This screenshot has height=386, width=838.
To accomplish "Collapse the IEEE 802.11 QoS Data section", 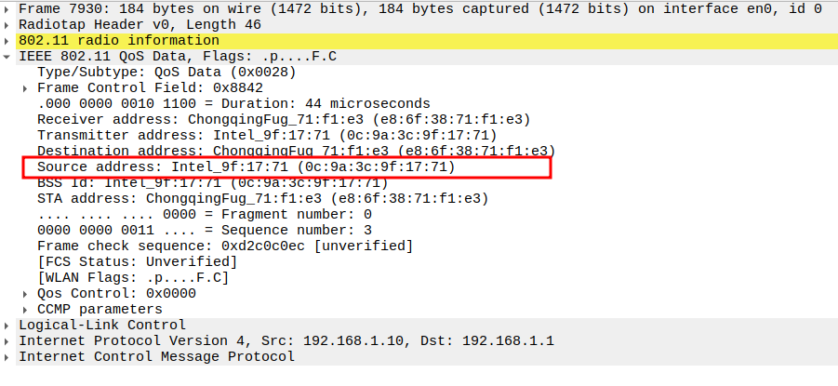I will (9, 56).
